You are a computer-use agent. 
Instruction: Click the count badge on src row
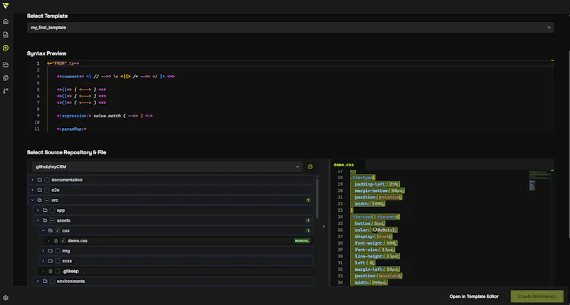click(x=308, y=200)
